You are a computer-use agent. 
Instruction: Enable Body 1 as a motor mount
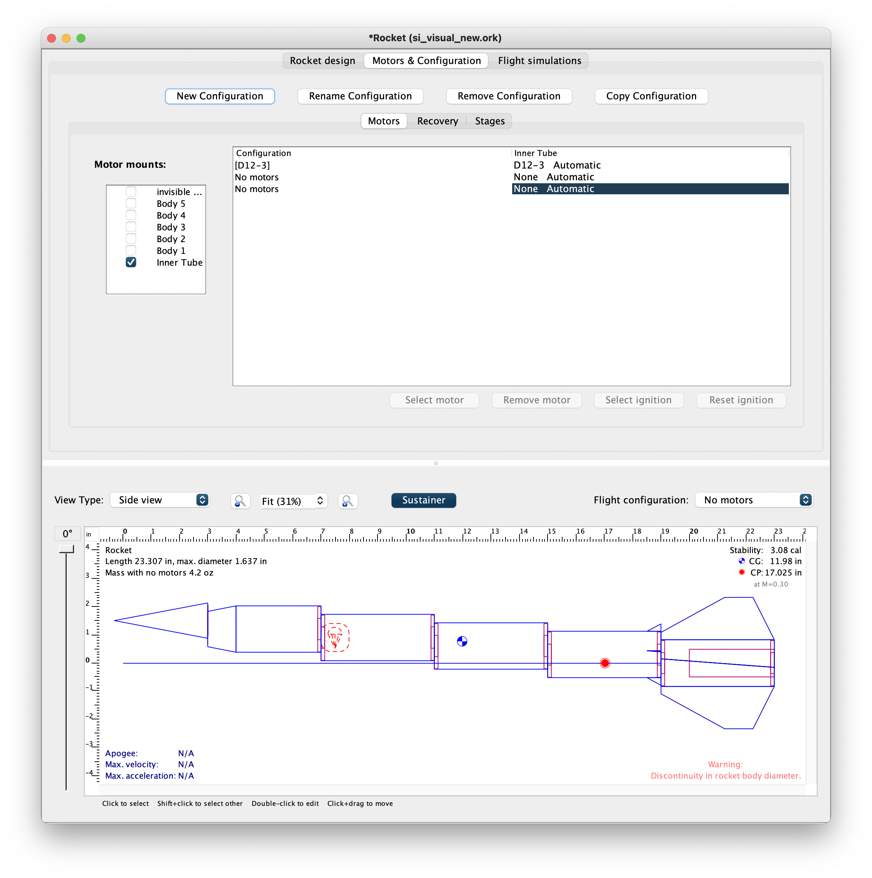(131, 250)
